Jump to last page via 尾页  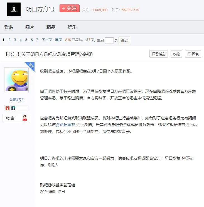(58, 40)
